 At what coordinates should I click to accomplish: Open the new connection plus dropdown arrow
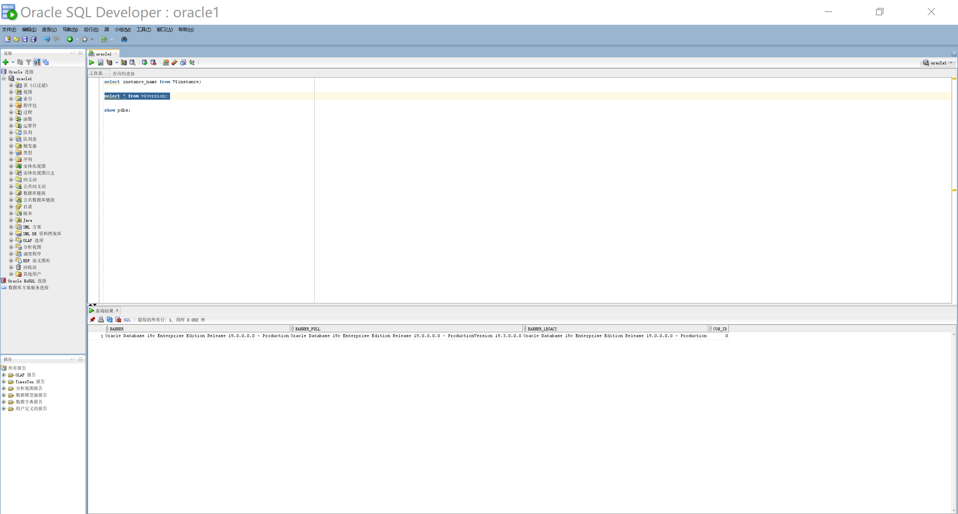(x=13, y=62)
